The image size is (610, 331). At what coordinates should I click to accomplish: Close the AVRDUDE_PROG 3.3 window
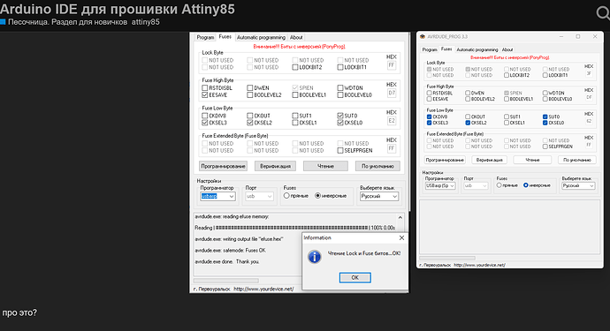coord(595,36)
